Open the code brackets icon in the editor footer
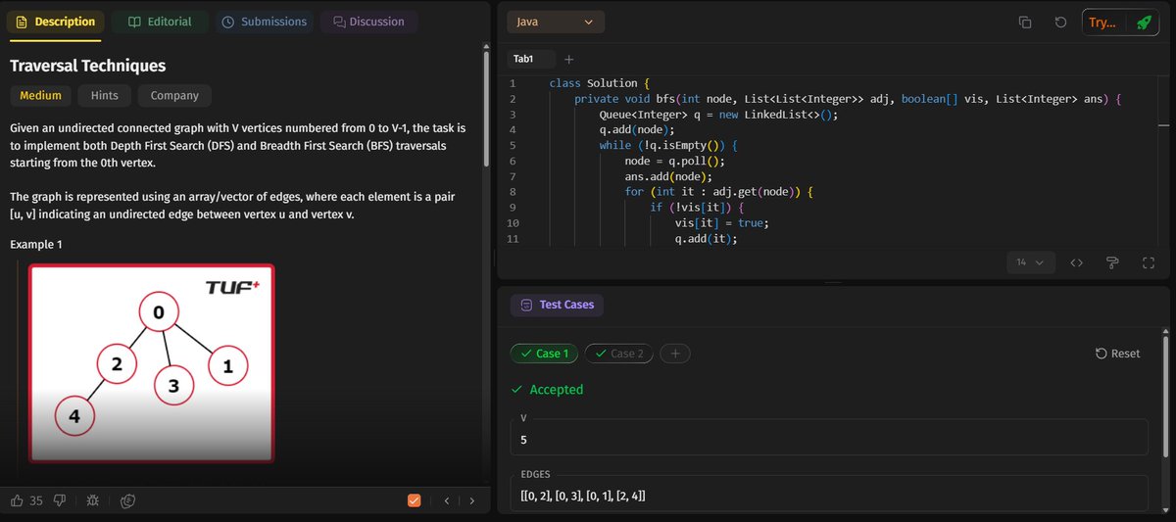 pyautogui.click(x=1076, y=262)
